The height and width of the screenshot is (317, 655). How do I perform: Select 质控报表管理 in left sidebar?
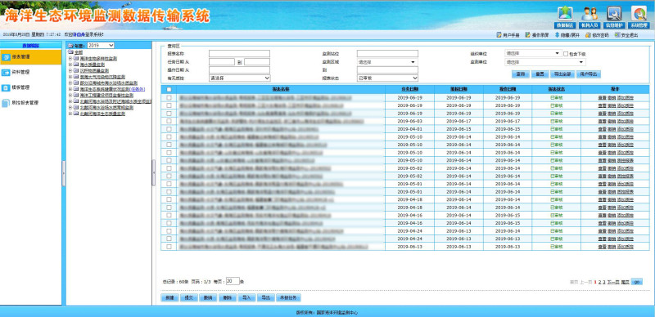tap(31, 103)
